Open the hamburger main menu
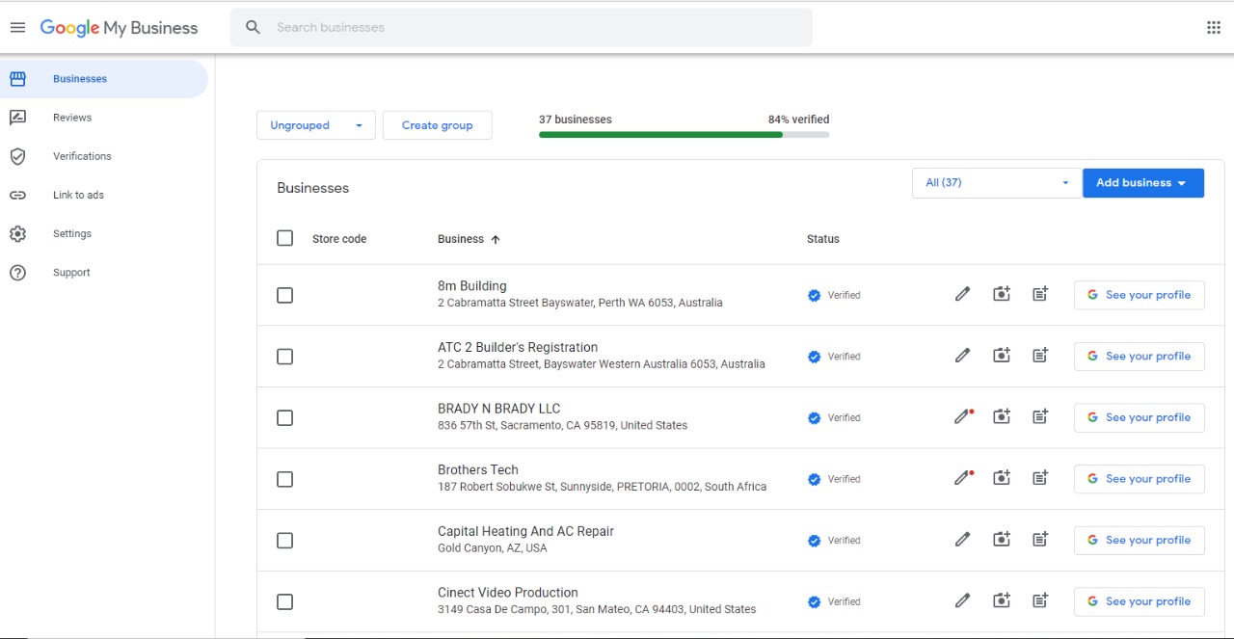 [17, 28]
